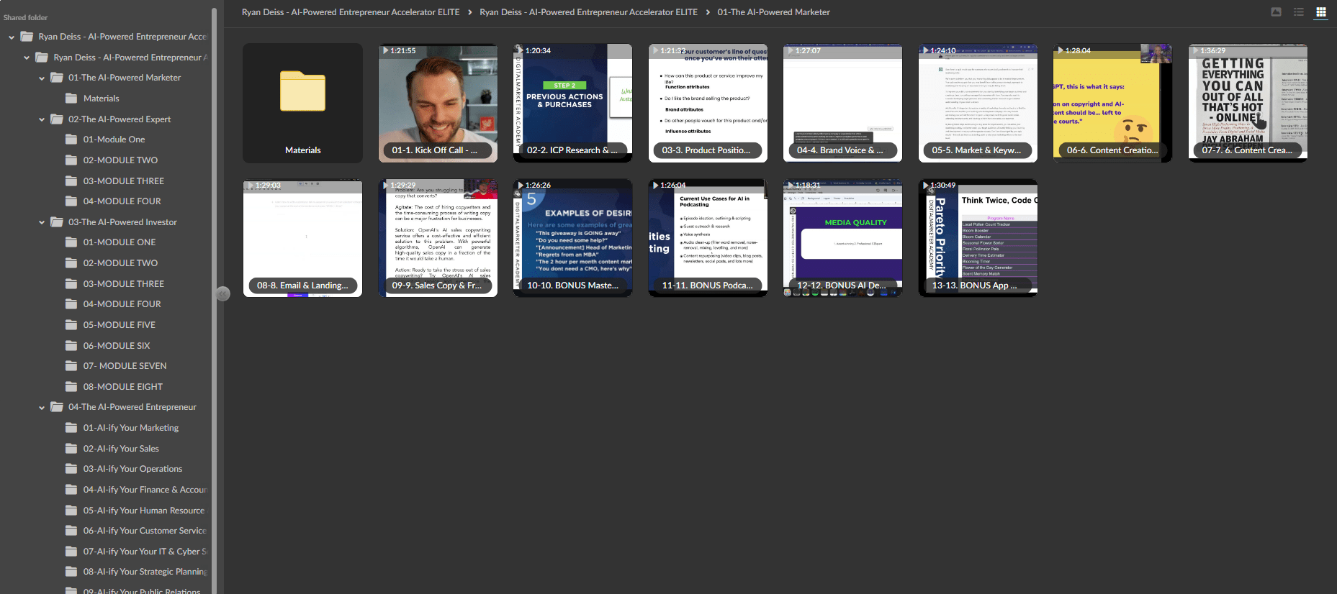Collapse 03-The AI-Powered Investor tree node
This screenshot has width=1337, height=594.
click(42, 222)
